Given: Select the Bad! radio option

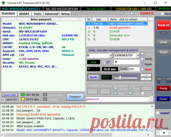Looking at the screenshot, I should 142,69.
